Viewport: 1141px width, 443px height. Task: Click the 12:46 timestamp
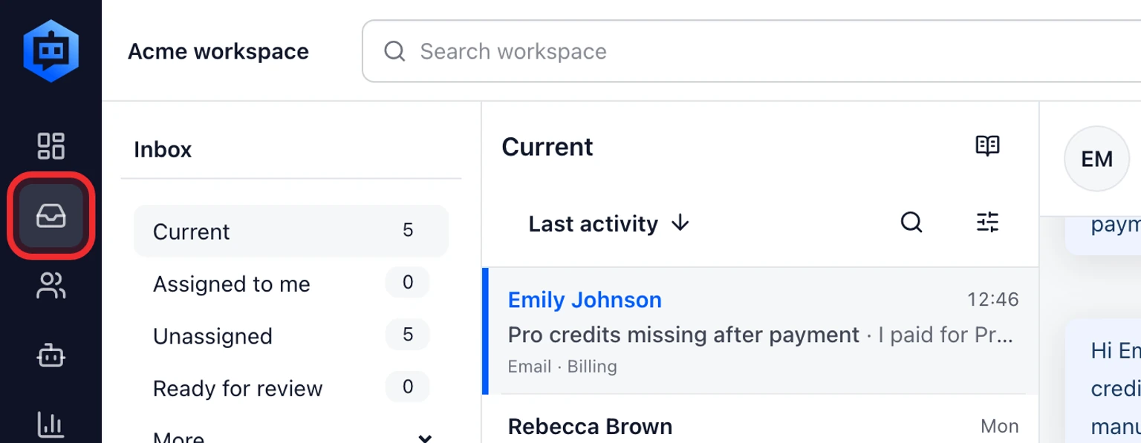(993, 300)
